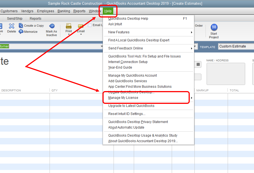Click the Delete X icon
Viewport: 254px width, 173px height.
tap(12, 26)
